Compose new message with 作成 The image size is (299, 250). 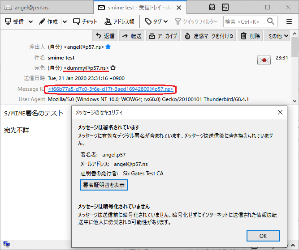[x=48, y=21]
